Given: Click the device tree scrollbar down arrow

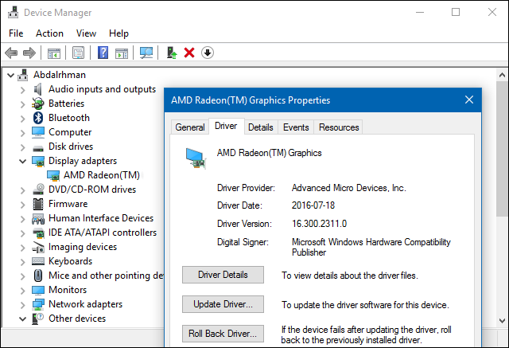Looking at the screenshot, I should click(x=502, y=321).
